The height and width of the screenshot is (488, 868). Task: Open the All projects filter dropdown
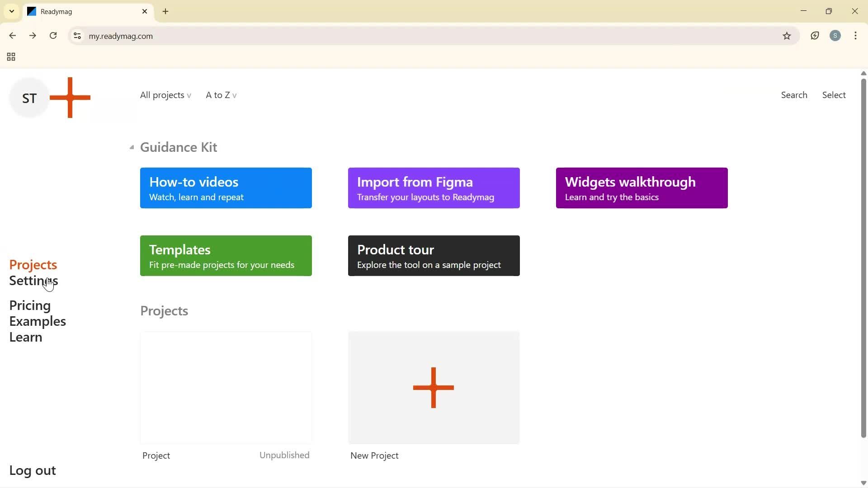click(165, 95)
